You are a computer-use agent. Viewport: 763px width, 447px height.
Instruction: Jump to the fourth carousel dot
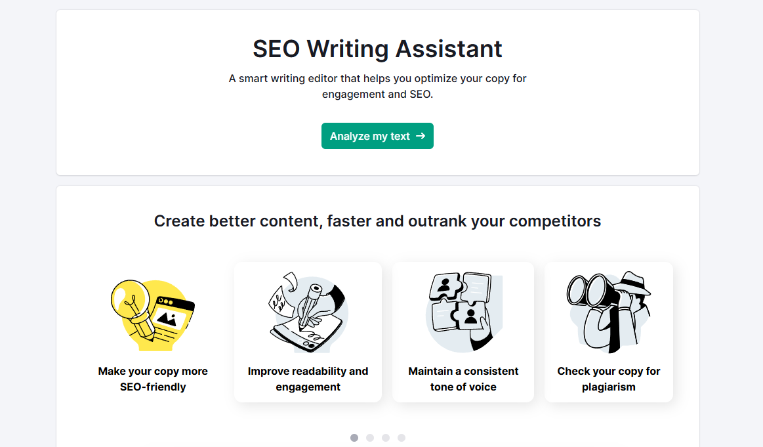(402, 438)
